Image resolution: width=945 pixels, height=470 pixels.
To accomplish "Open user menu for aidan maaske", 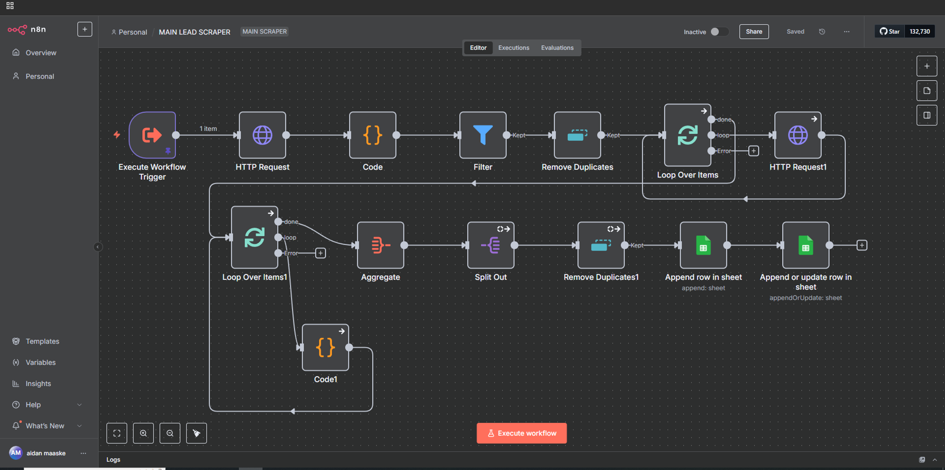I will coord(83,453).
